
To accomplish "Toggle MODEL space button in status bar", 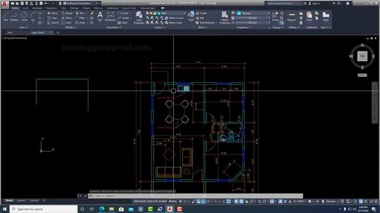I will [x=173, y=201].
